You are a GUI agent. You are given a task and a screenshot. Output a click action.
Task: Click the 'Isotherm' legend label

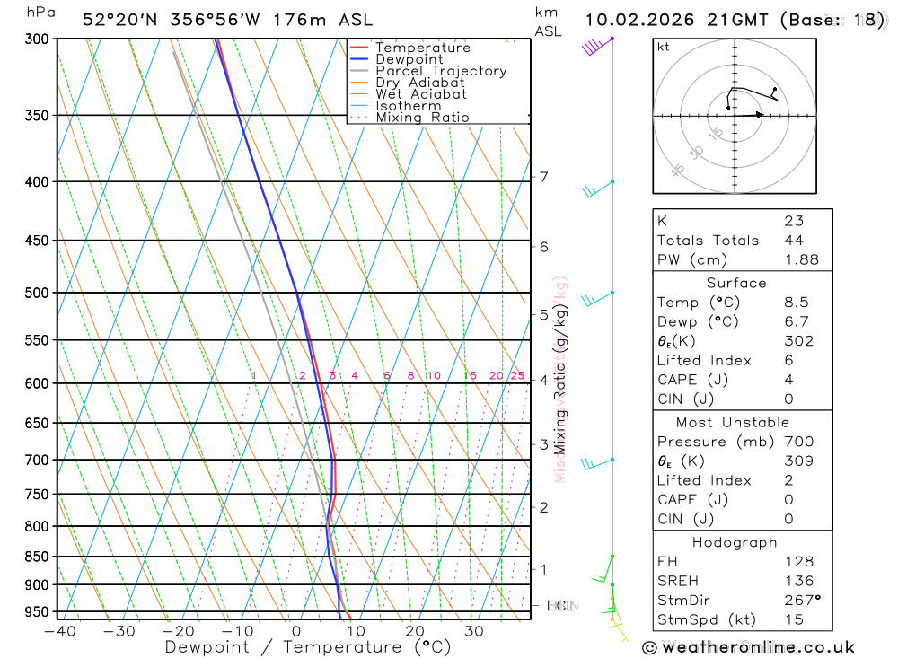coord(409,106)
